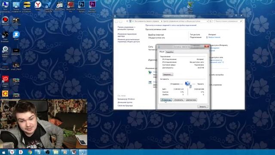Click the Сведения button

click(x=168, y=74)
